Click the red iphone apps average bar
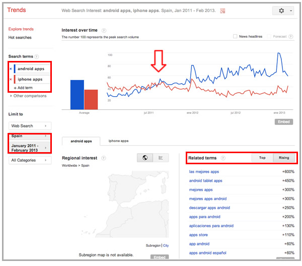The height and width of the screenshot is (266, 302). pyautogui.click(x=91, y=99)
